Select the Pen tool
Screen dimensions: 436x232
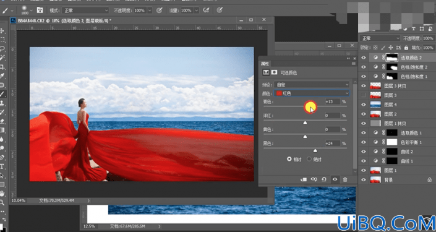click(x=2, y=157)
